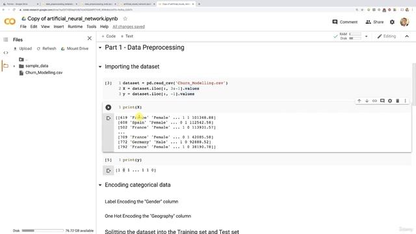
Task: Delete cell using trash icon
Action: [397, 101]
